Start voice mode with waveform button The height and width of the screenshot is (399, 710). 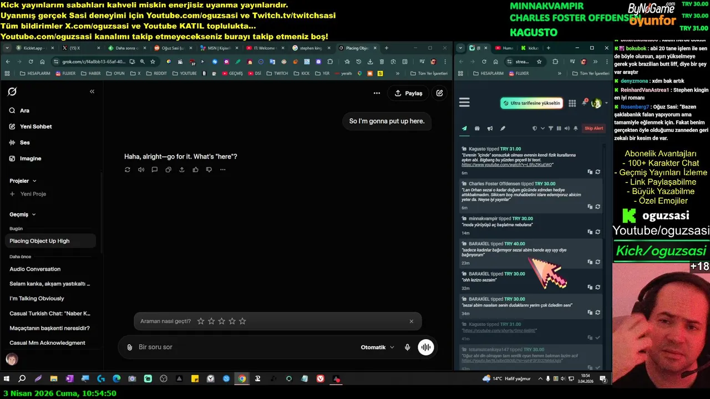[426, 347]
